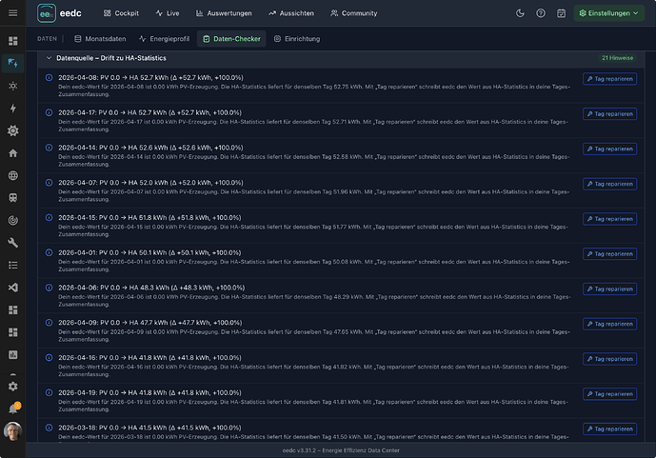The image size is (656, 458).
Task: Toggle dark mode with the moon icon
Action: (520, 13)
